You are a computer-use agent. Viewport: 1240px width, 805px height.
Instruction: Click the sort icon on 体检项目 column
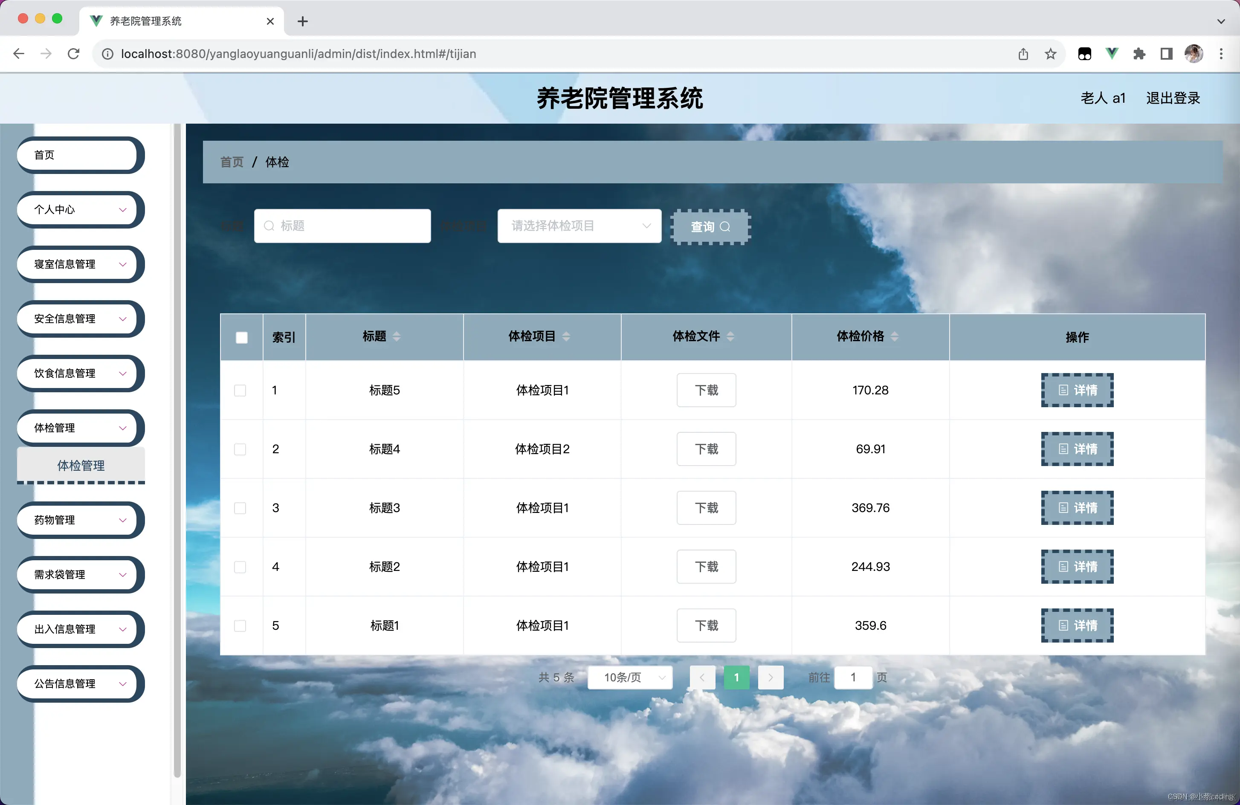coord(568,336)
